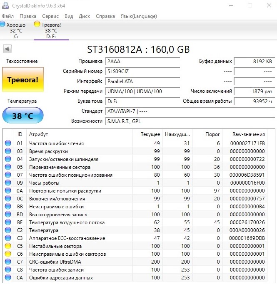The height and width of the screenshot is (284, 277).
Task: Select the Аппаратное ECC-восстановление row
Action: (x=135, y=238)
